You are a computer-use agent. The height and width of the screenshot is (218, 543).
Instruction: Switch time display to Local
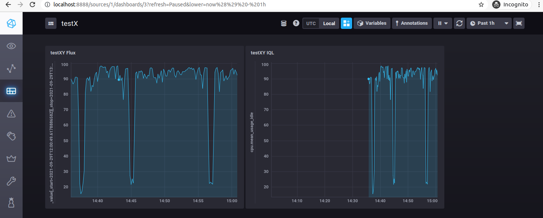click(329, 23)
